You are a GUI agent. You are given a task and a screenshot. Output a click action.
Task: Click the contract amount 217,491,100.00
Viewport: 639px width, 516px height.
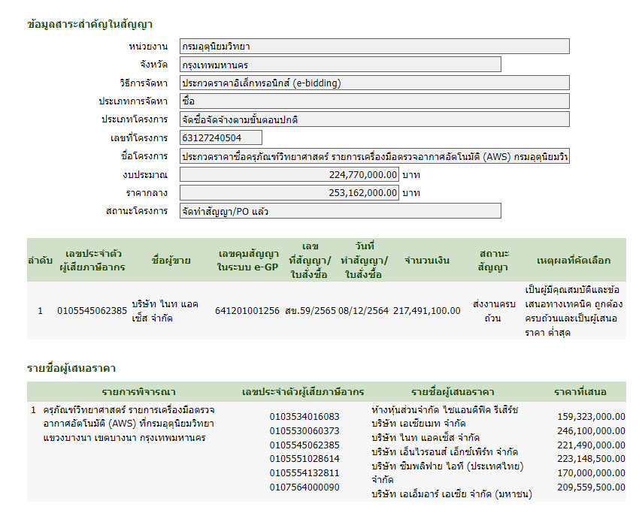click(426, 310)
